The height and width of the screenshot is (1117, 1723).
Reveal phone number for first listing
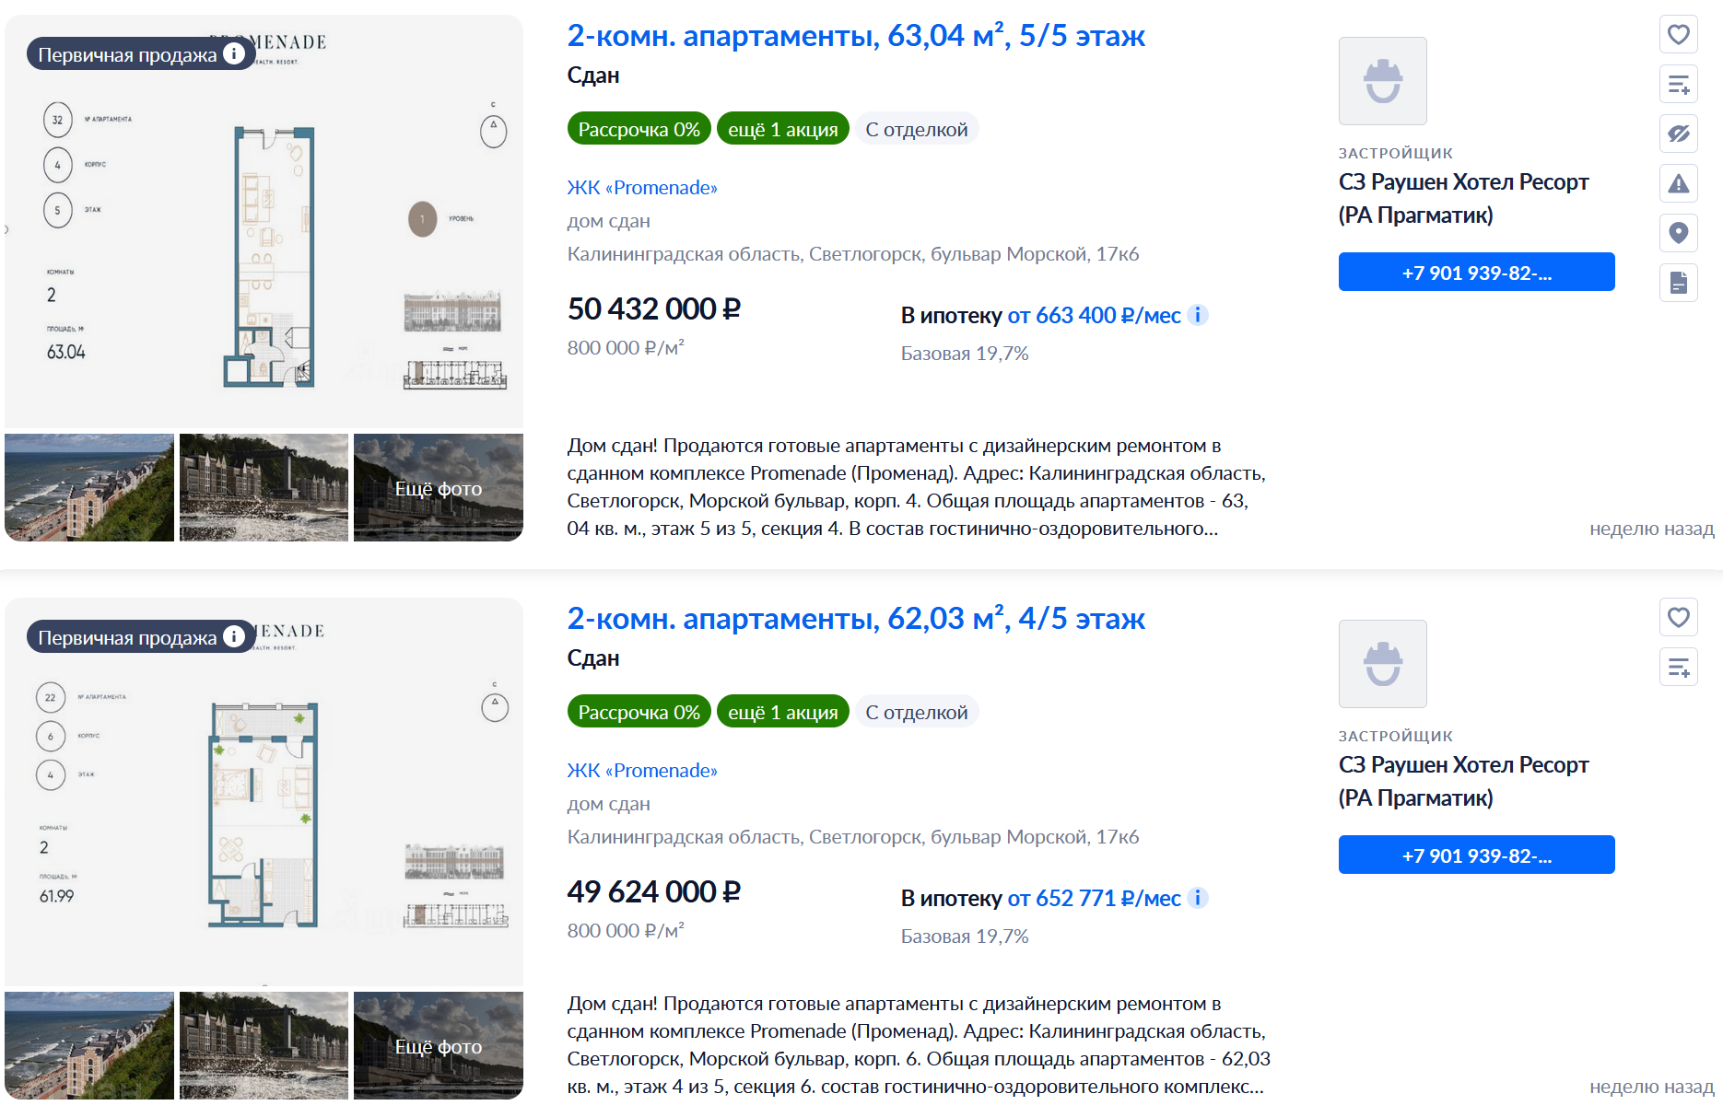click(1476, 273)
